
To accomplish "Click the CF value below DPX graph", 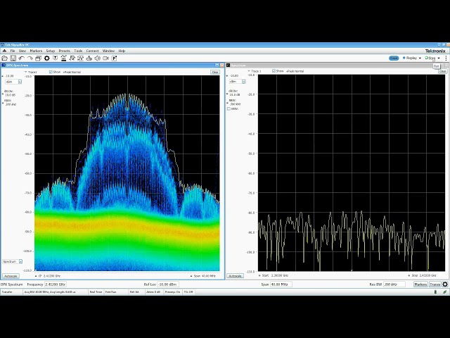I will [x=52, y=276].
